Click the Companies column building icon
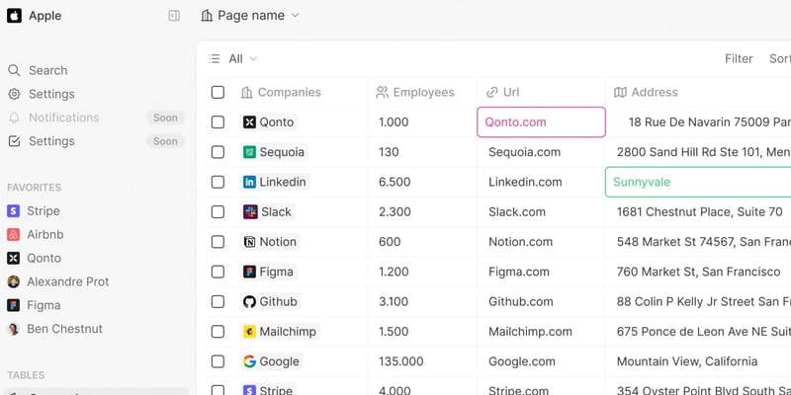Viewport: 791px width, 395px height. click(246, 92)
